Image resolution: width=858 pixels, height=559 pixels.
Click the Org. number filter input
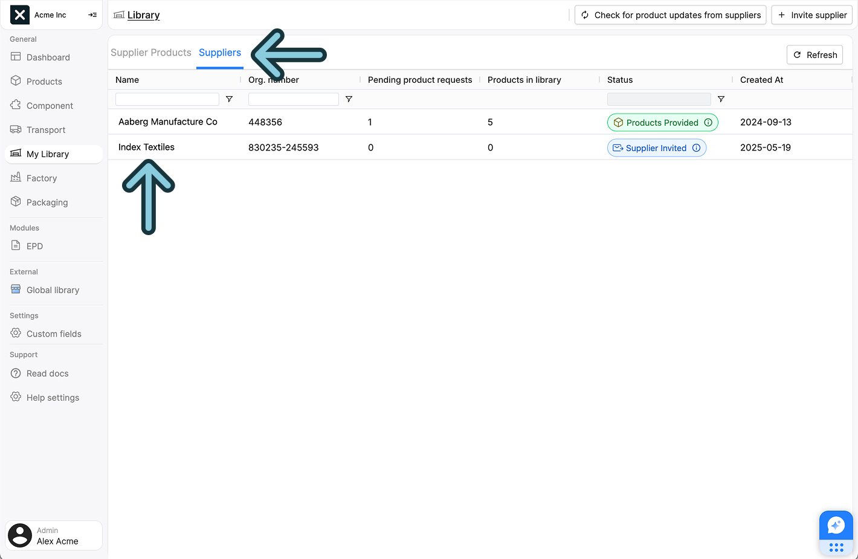[293, 99]
